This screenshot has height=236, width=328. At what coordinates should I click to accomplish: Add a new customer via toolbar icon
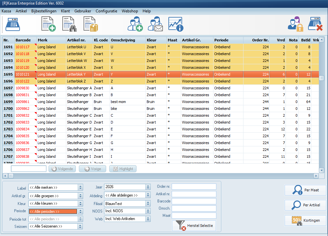pos(135,24)
